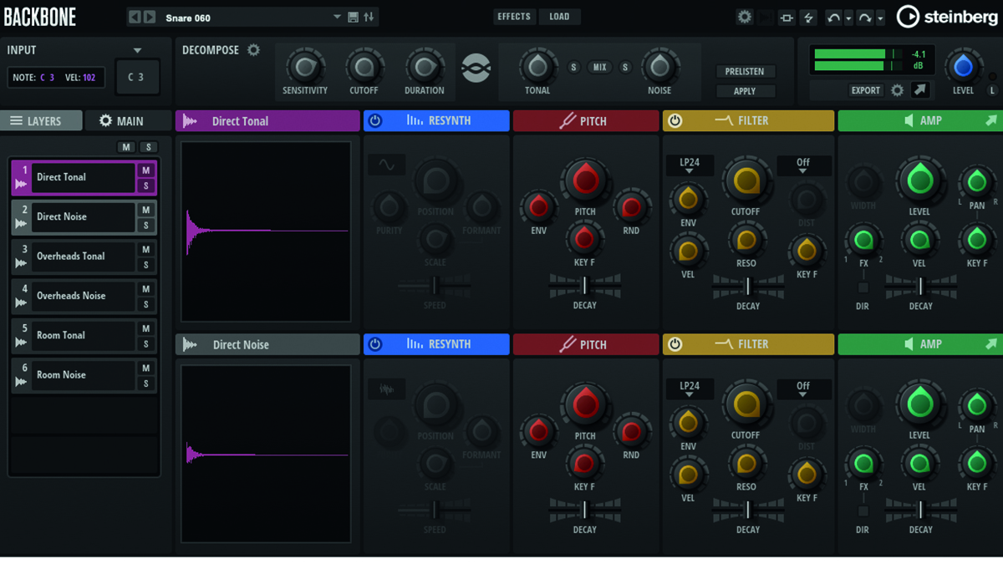Click the undo arrow
Image resolution: width=1003 pixels, height=564 pixels.
point(832,18)
